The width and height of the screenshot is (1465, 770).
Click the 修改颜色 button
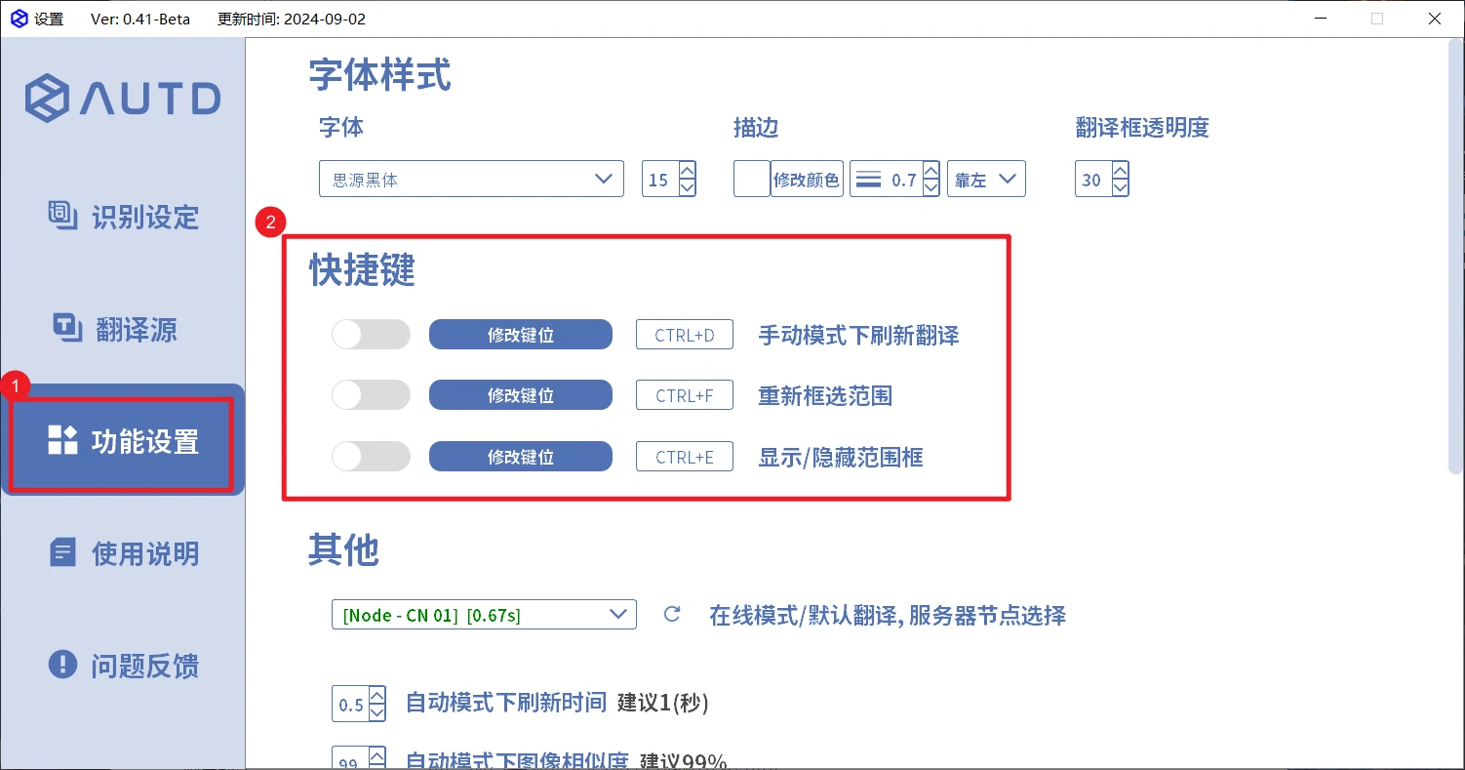click(x=807, y=180)
